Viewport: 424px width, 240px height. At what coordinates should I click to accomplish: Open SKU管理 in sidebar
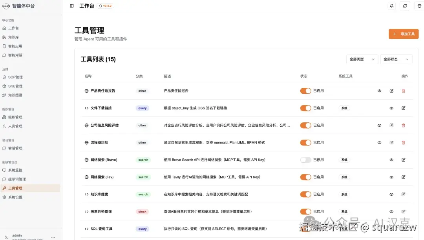coord(30,86)
